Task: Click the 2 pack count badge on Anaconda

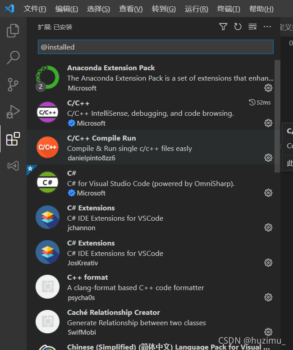Action: 41,86
